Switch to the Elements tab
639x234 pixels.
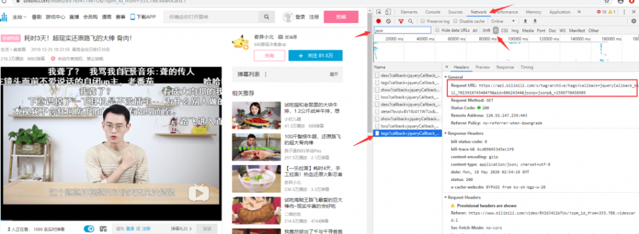(409, 12)
